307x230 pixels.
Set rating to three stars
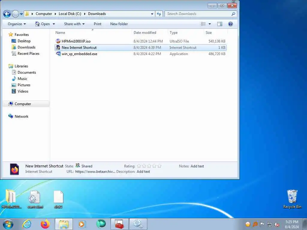click(149, 166)
